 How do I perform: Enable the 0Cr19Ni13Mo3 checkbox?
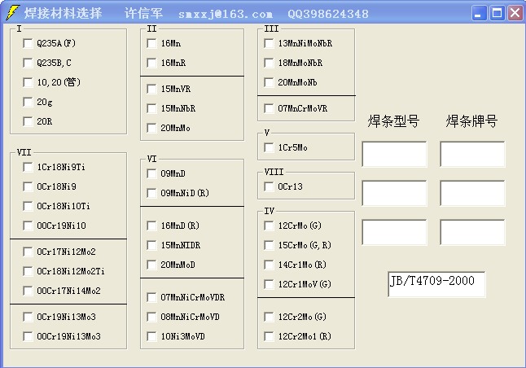tap(28, 317)
